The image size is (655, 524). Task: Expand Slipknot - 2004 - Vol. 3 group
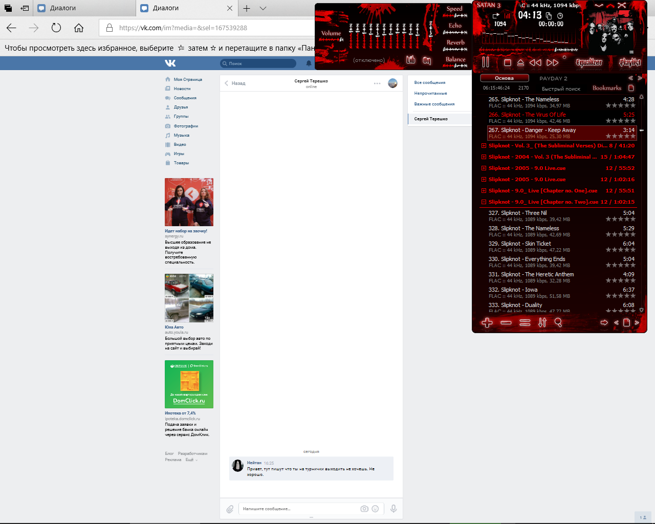click(484, 157)
